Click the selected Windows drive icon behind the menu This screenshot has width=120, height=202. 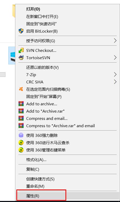[x=12, y=56]
